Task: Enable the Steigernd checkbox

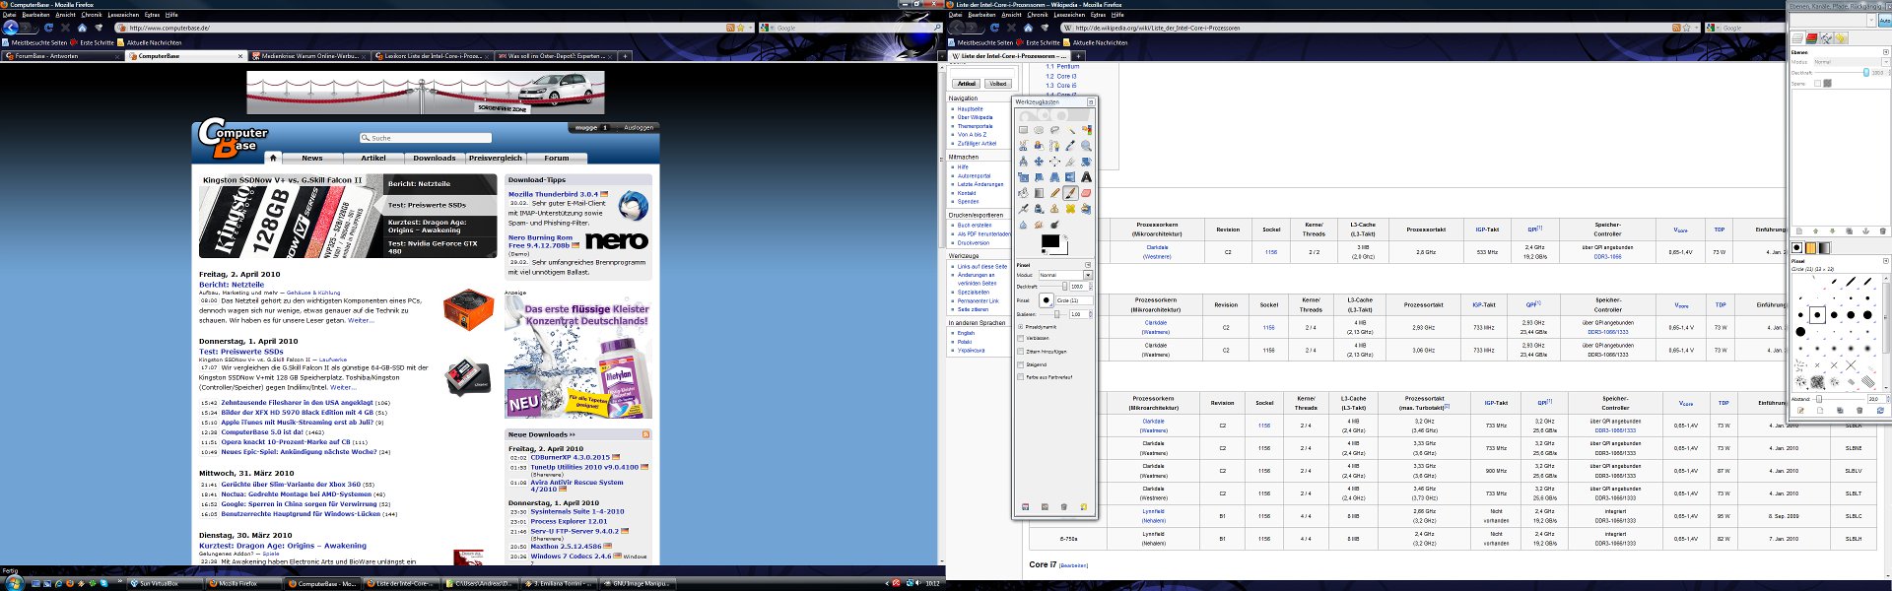Action: pyautogui.click(x=1021, y=364)
